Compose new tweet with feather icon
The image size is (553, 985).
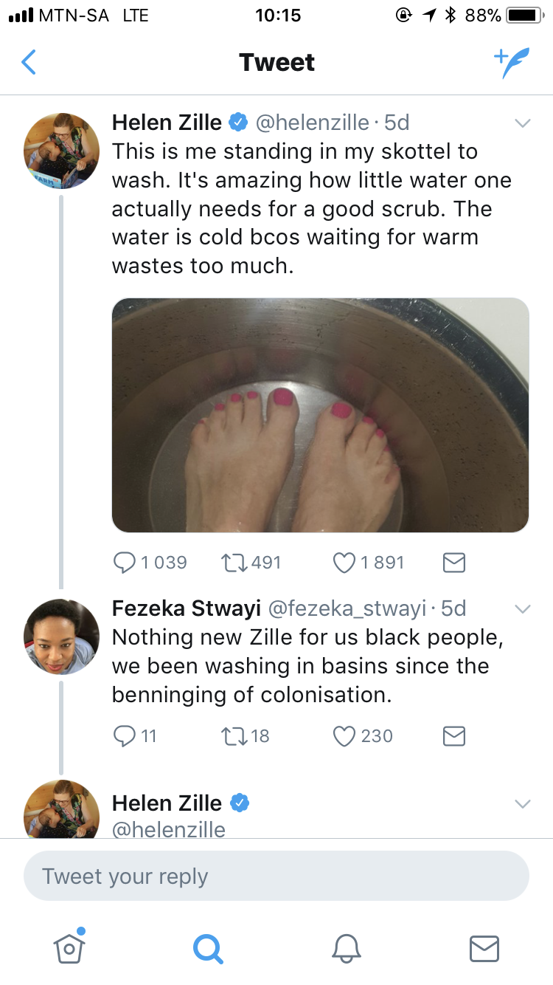pos(511,63)
